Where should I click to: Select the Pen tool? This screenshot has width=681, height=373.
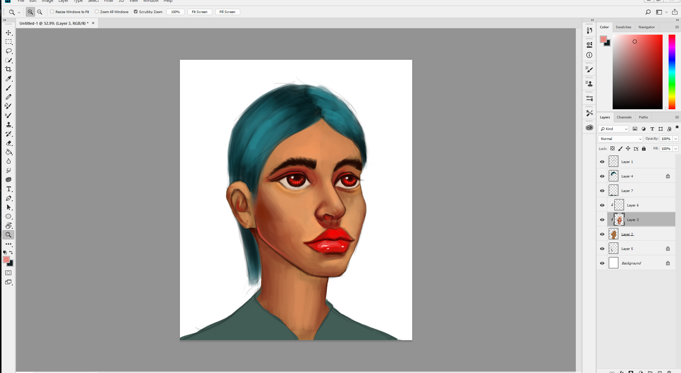(x=8, y=198)
